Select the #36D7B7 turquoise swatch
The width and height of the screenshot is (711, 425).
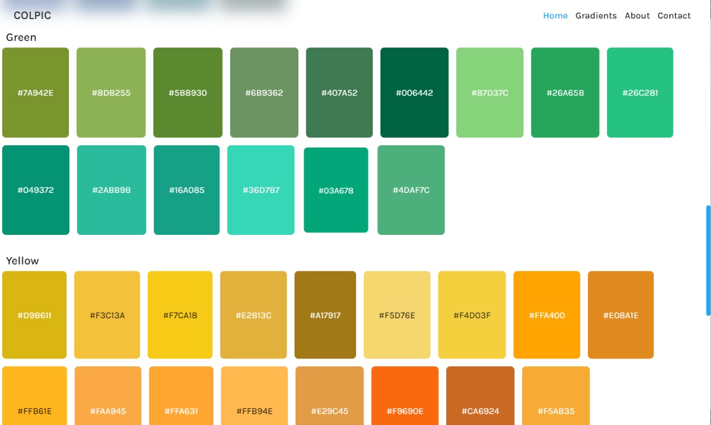[261, 190]
